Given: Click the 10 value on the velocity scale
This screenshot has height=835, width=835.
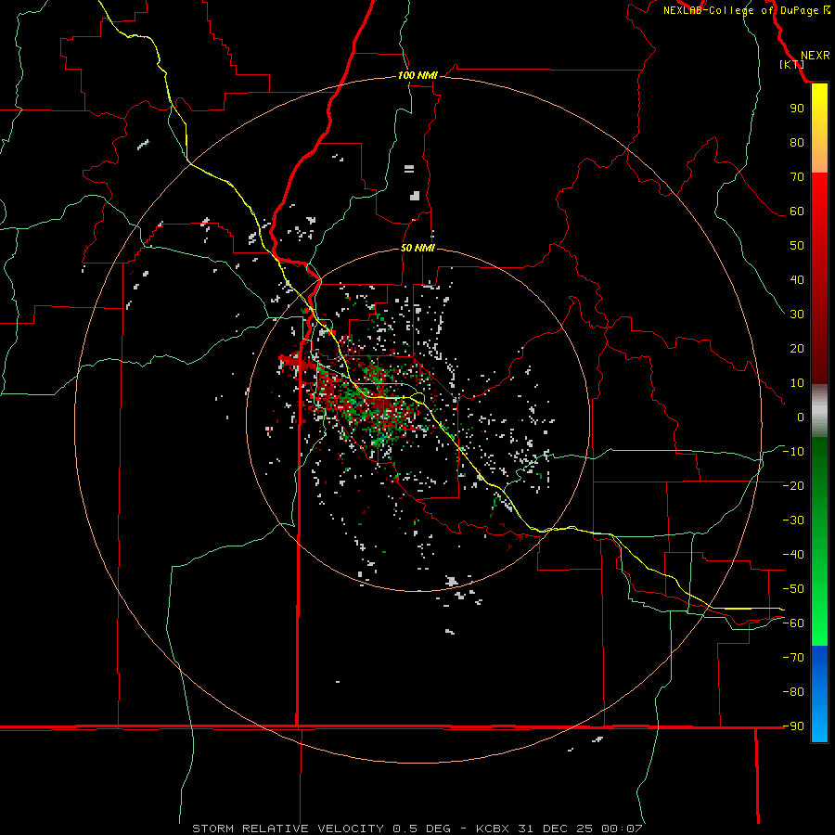Looking at the screenshot, I should 797,383.
